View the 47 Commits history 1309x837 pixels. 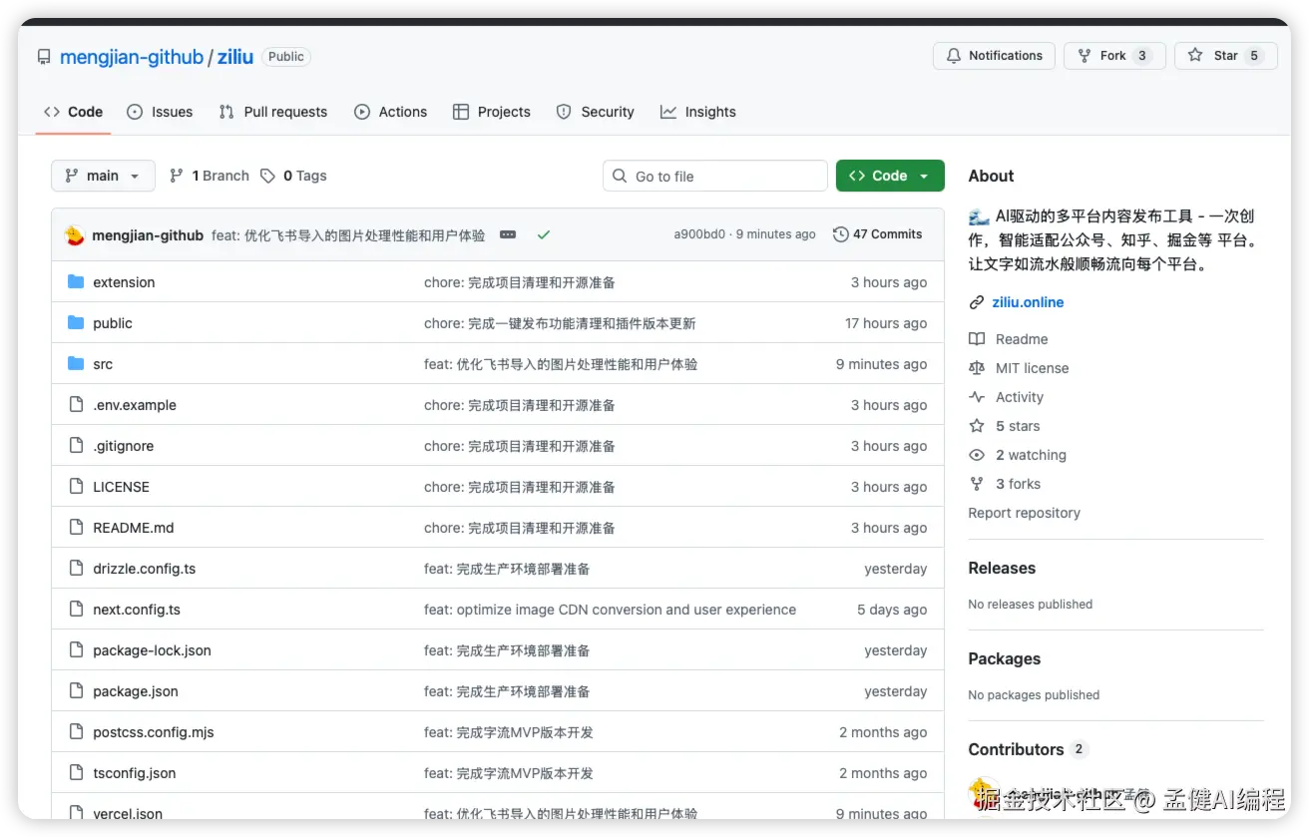pos(877,234)
